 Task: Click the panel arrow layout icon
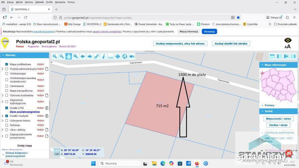[x=286, y=56]
